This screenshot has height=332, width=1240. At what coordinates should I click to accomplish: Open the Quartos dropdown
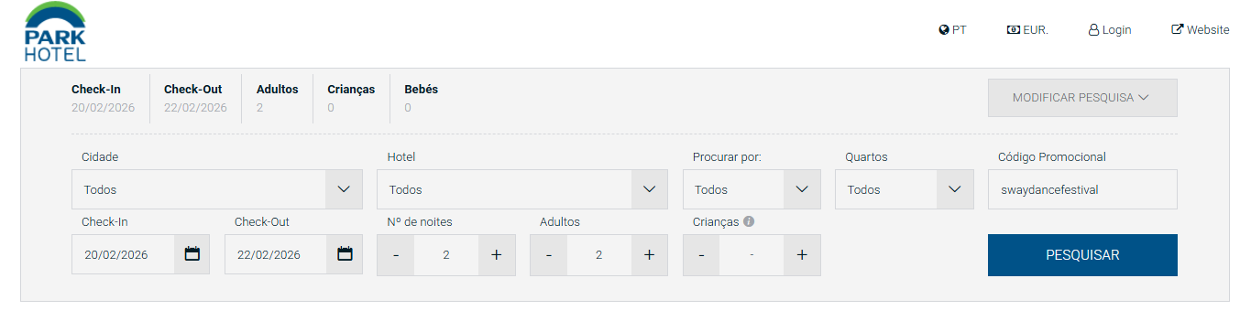click(905, 189)
